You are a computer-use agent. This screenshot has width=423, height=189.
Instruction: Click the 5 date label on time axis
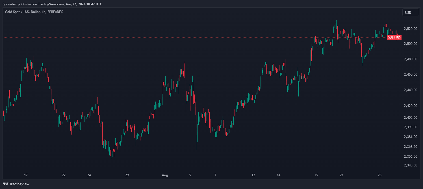pyautogui.click(x=190, y=175)
